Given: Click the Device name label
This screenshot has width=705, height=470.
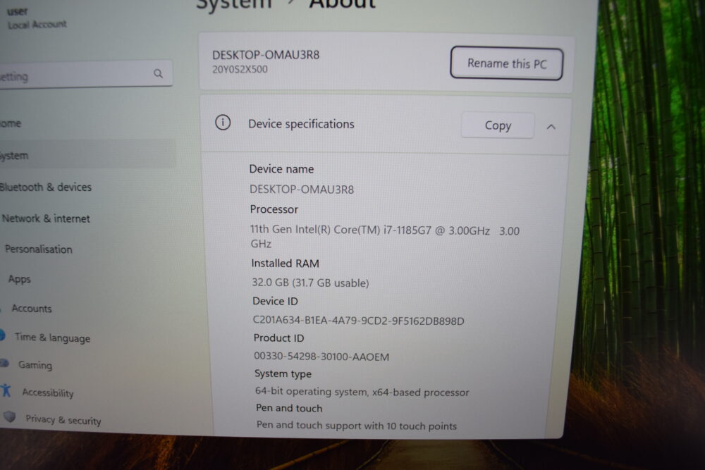Looking at the screenshot, I should [x=281, y=169].
